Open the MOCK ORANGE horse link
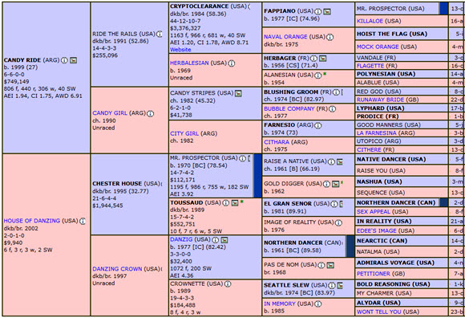This screenshot has height=318, width=465. click(378, 47)
